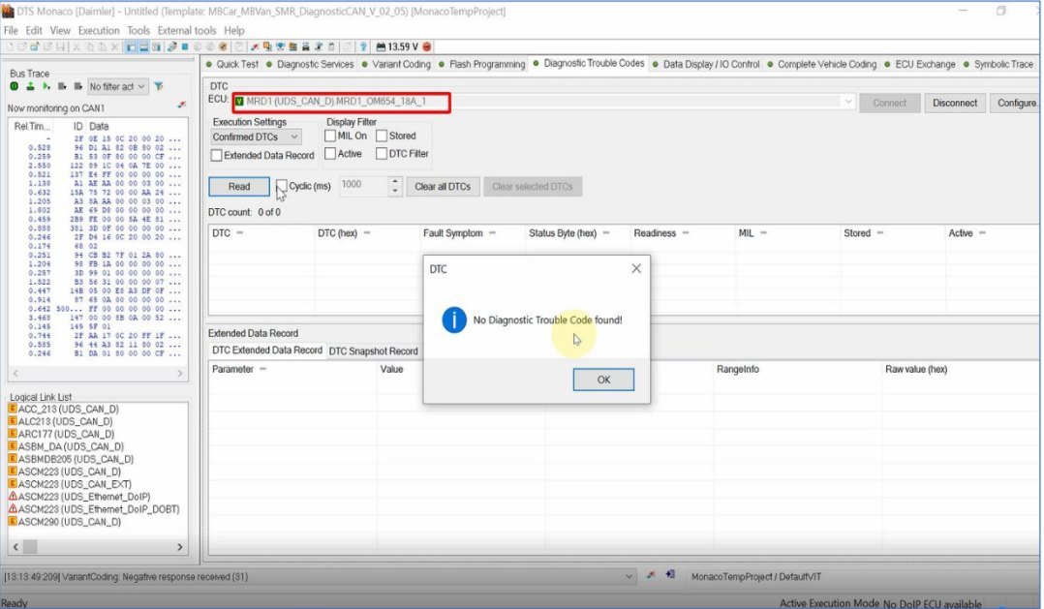Click the pin icon next to CAN1 monitoring label
The width and height of the screenshot is (1044, 609).
pyautogui.click(x=180, y=105)
